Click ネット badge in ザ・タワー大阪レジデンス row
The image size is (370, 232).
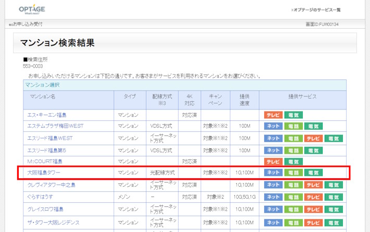click(x=273, y=223)
